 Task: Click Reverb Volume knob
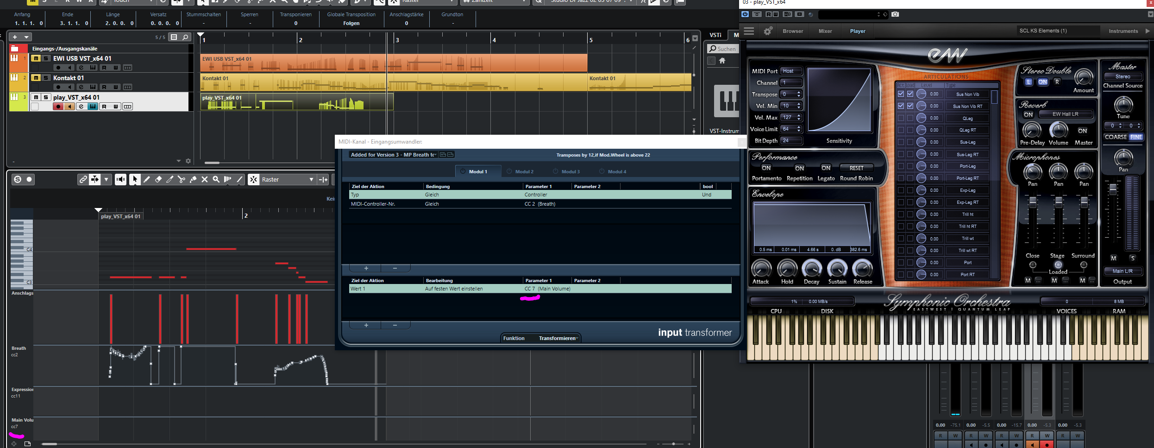1058,131
